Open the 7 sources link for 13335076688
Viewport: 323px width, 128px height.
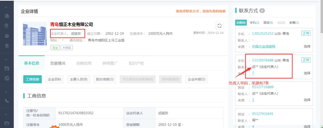[253, 73]
